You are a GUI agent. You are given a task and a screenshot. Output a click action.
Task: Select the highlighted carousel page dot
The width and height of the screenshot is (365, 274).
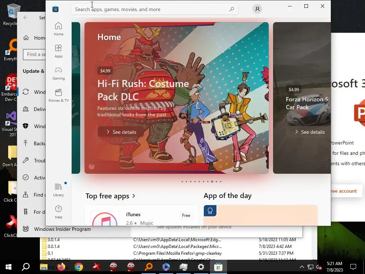pyautogui.click(x=212, y=182)
